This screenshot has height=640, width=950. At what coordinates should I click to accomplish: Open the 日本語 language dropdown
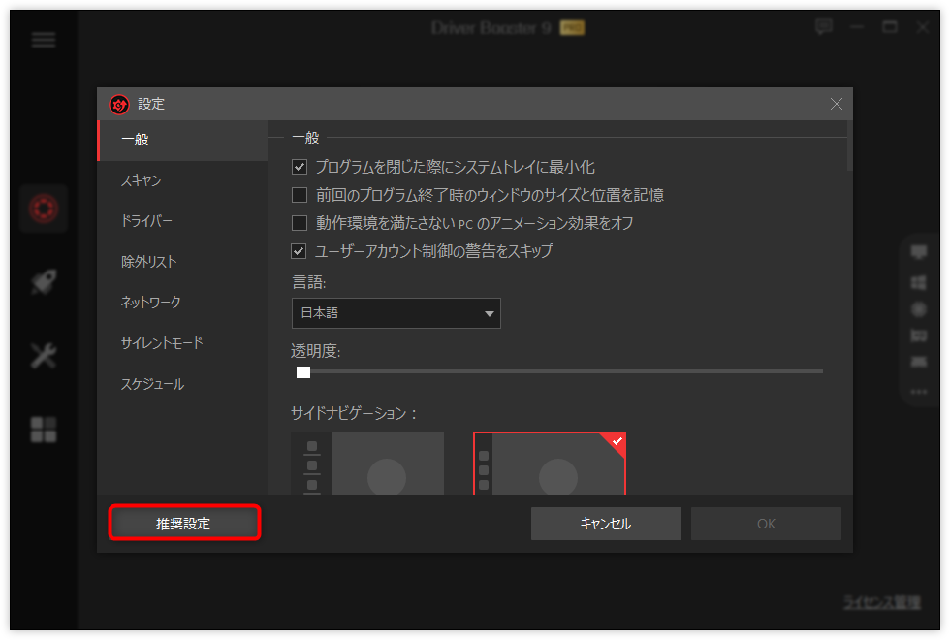click(396, 313)
